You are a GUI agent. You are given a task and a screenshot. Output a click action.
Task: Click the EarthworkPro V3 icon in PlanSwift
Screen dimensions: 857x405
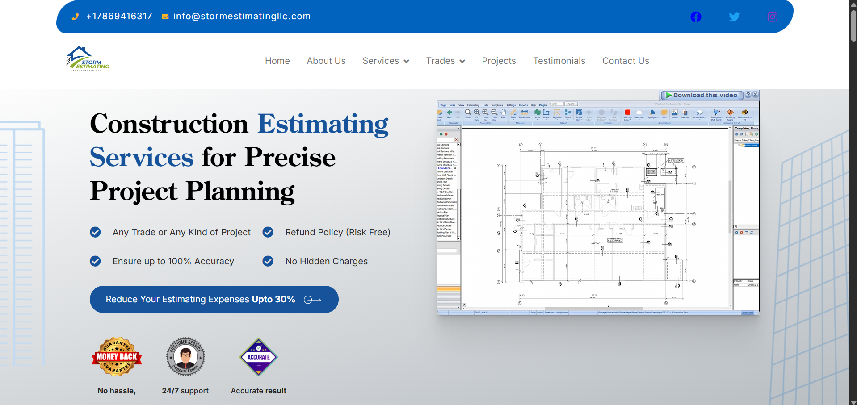(x=745, y=115)
